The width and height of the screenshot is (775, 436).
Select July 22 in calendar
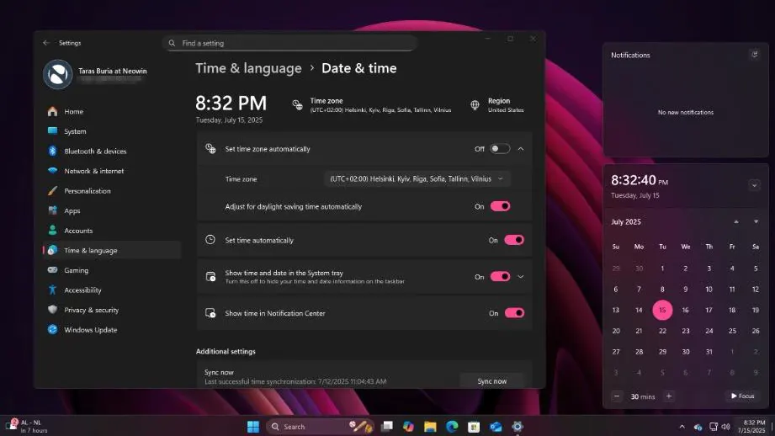coord(662,331)
